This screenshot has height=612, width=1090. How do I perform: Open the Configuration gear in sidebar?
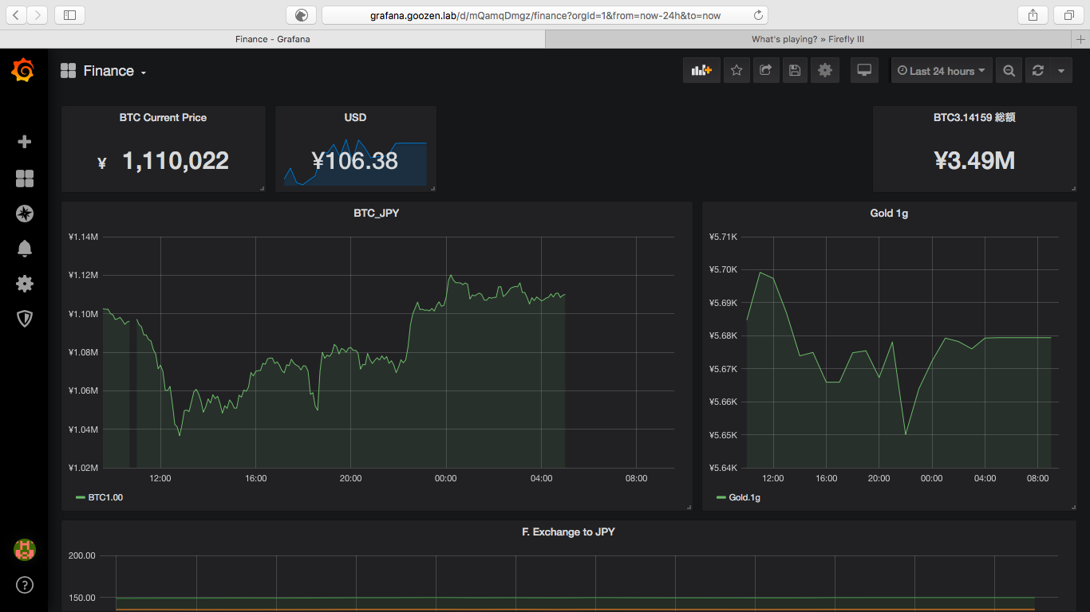(25, 284)
